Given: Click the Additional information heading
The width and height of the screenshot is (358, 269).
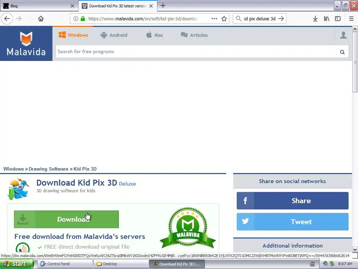Looking at the screenshot, I should 293,246.
